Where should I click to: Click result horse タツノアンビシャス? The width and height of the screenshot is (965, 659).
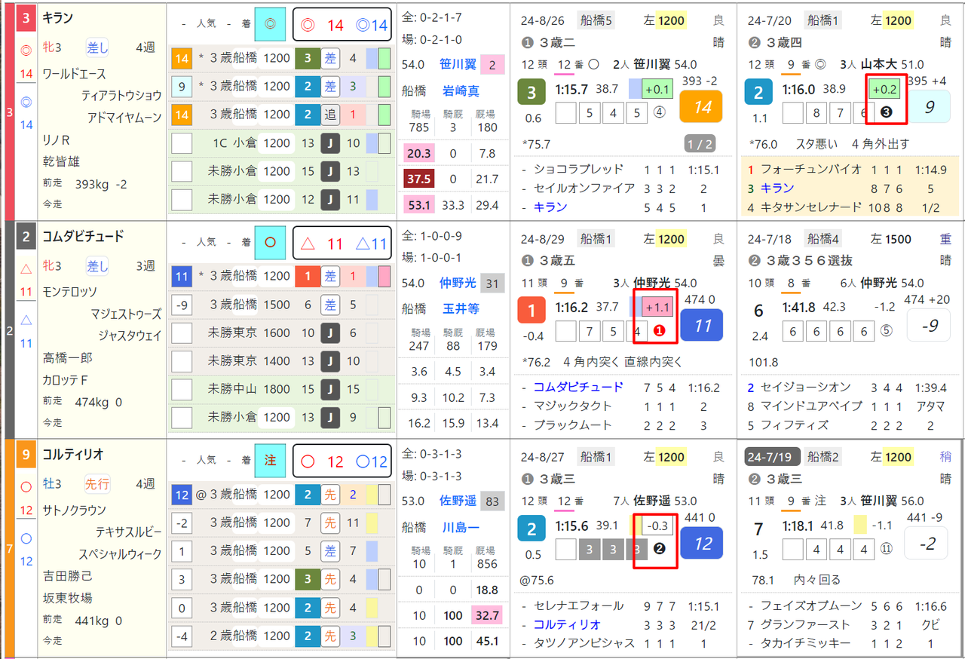click(x=584, y=643)
